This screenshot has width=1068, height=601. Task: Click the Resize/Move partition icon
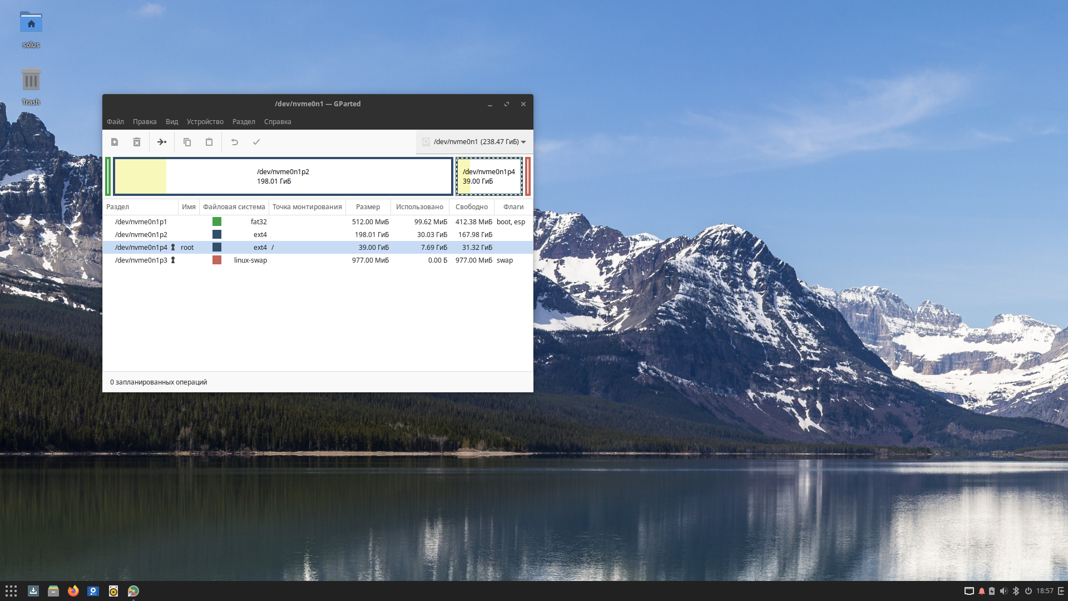(x=162, y=142)
